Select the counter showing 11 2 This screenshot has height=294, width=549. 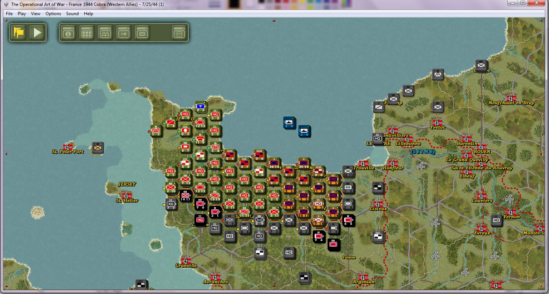tap(319, 188)
